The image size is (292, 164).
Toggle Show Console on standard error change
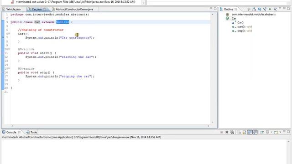coord(255,132)
